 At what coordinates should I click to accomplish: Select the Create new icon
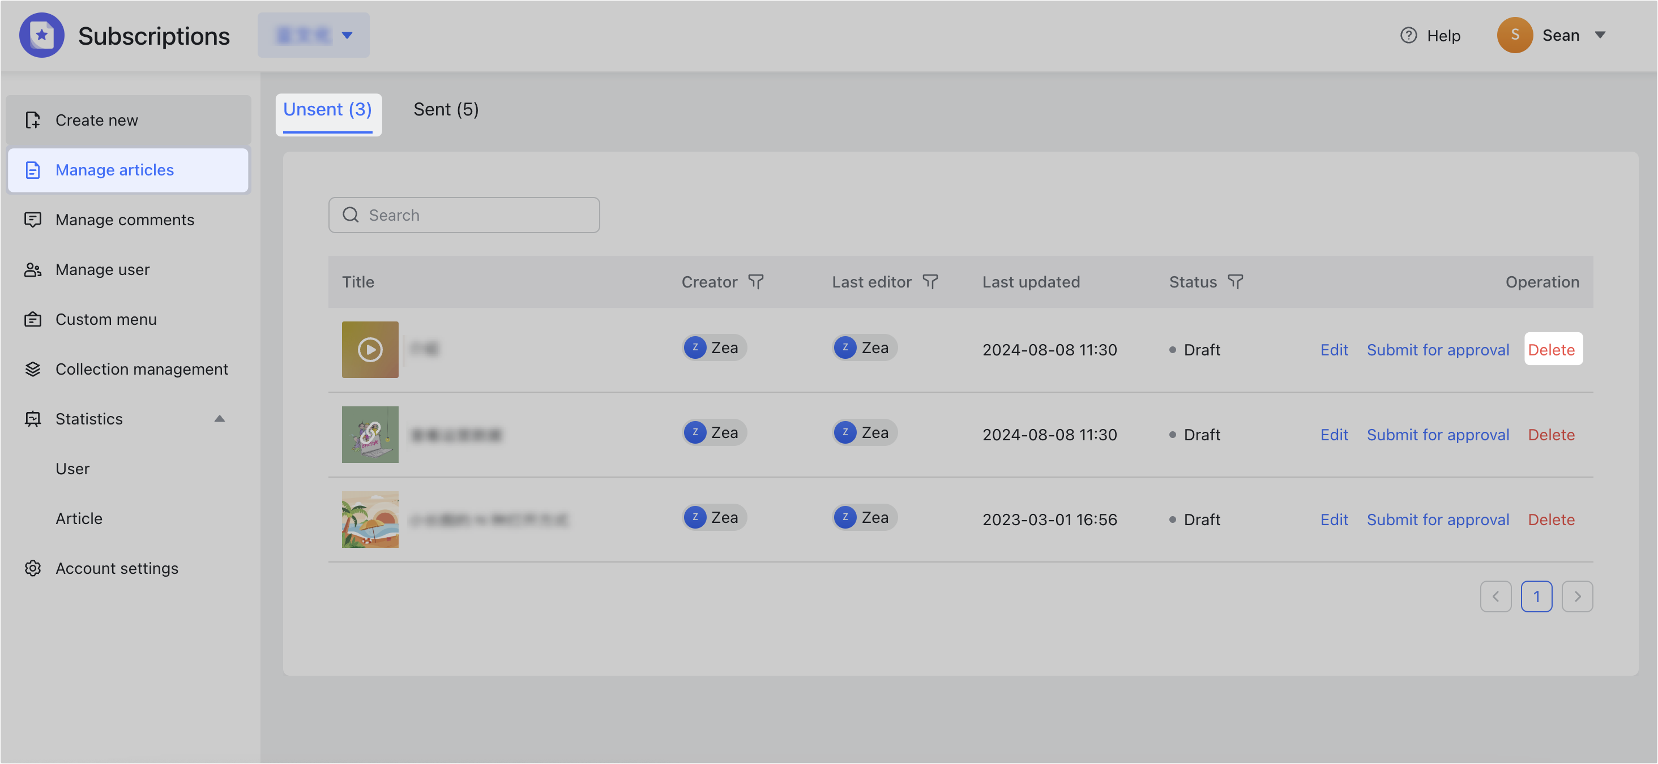(33, 119)
